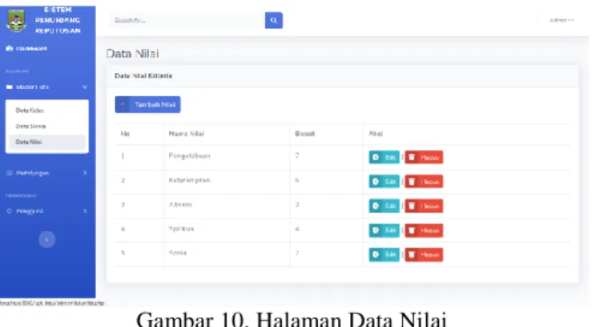The height and width of the screenshot is (327, 595).
Task: Expand the Perhitungan menu chevron
Action: (85, 173)
